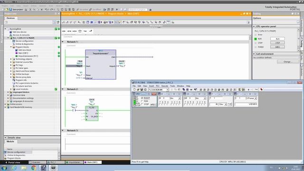
Task: Click the Go online toolbar icon
Action: [82, 9]
